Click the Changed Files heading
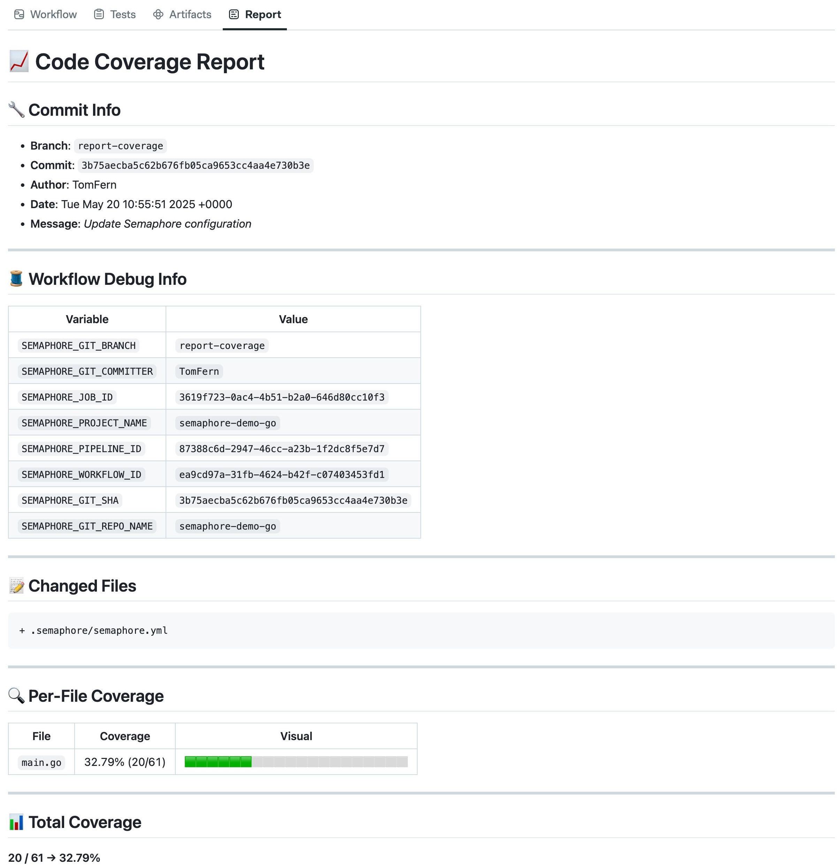The height and width of the screenshot is (867, 838). 82,586
